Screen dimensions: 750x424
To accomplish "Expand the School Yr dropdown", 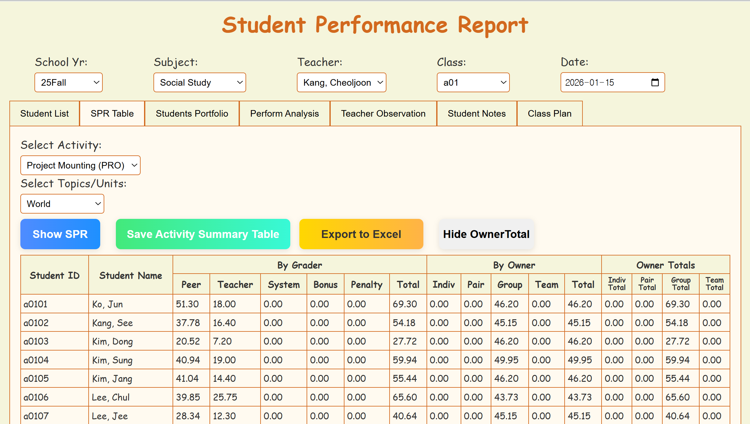I will (68, 83).
